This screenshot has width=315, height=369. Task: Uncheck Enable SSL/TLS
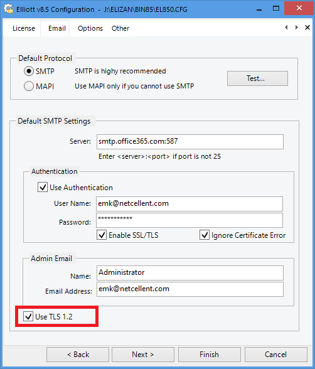[x=102, y=235]
